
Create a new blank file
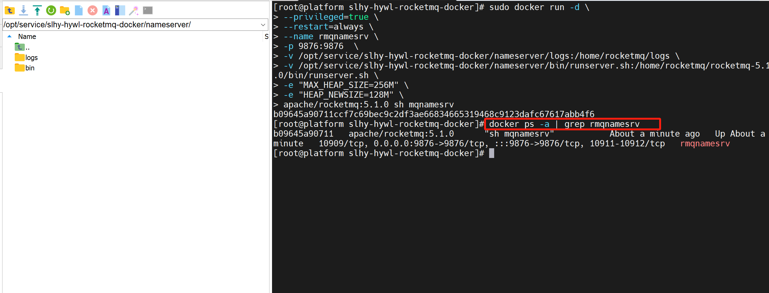(x=79, y=11)
